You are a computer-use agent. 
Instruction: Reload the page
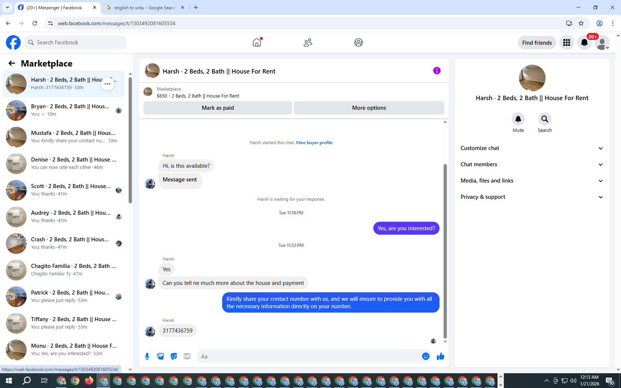tap(35, 23)
